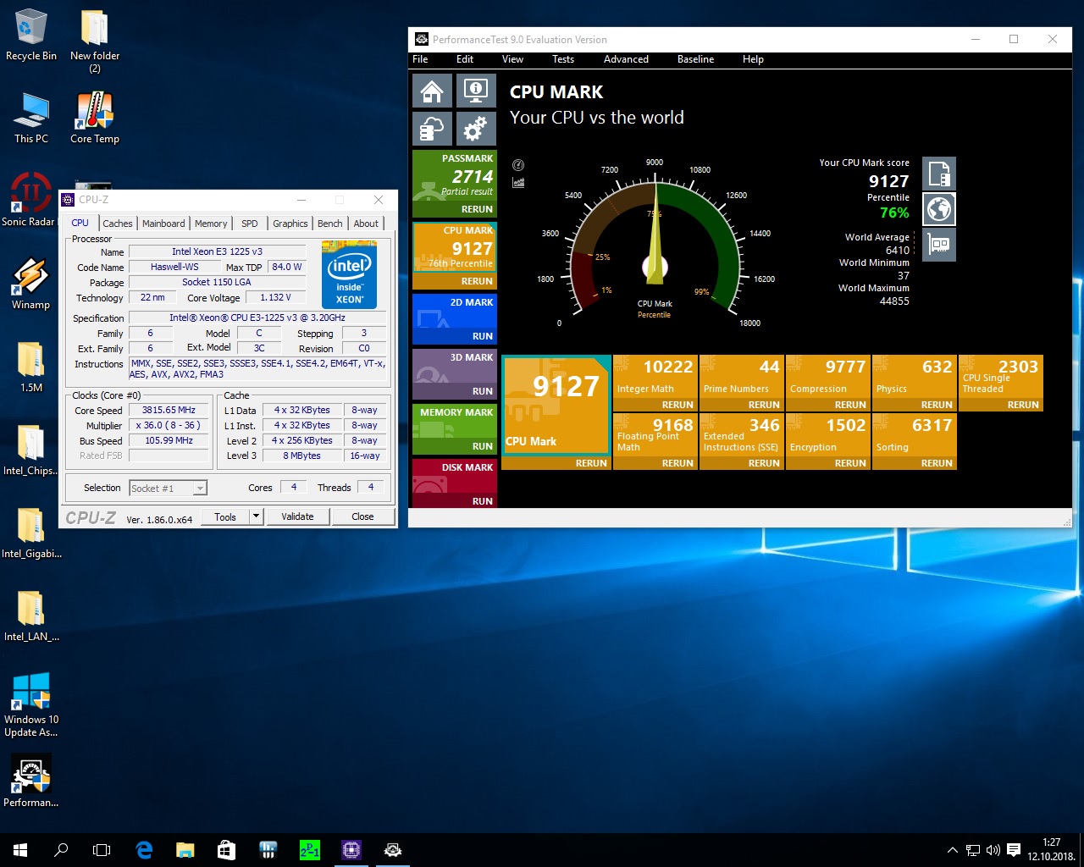
Task: Launch Core Temp from the desktop
Action: pos(95,118)
